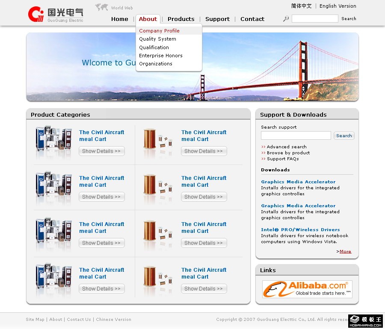
Task: Open Intel PRO/Wireless Drivers download
Action: (300, 230)
